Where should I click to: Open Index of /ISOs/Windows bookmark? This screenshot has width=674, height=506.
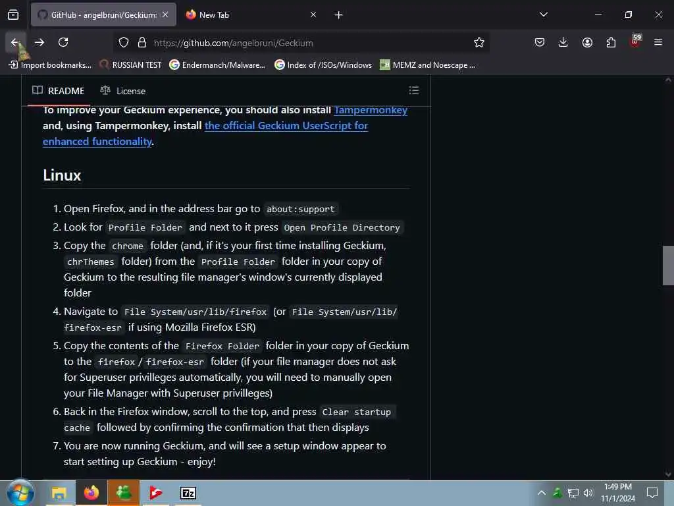pyautogui.click(x=323, y=65)
